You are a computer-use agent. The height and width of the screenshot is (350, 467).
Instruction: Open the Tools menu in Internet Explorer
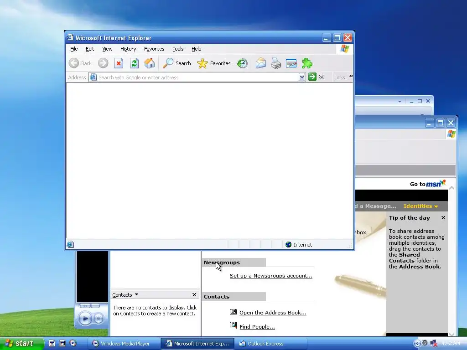[178, 49]
